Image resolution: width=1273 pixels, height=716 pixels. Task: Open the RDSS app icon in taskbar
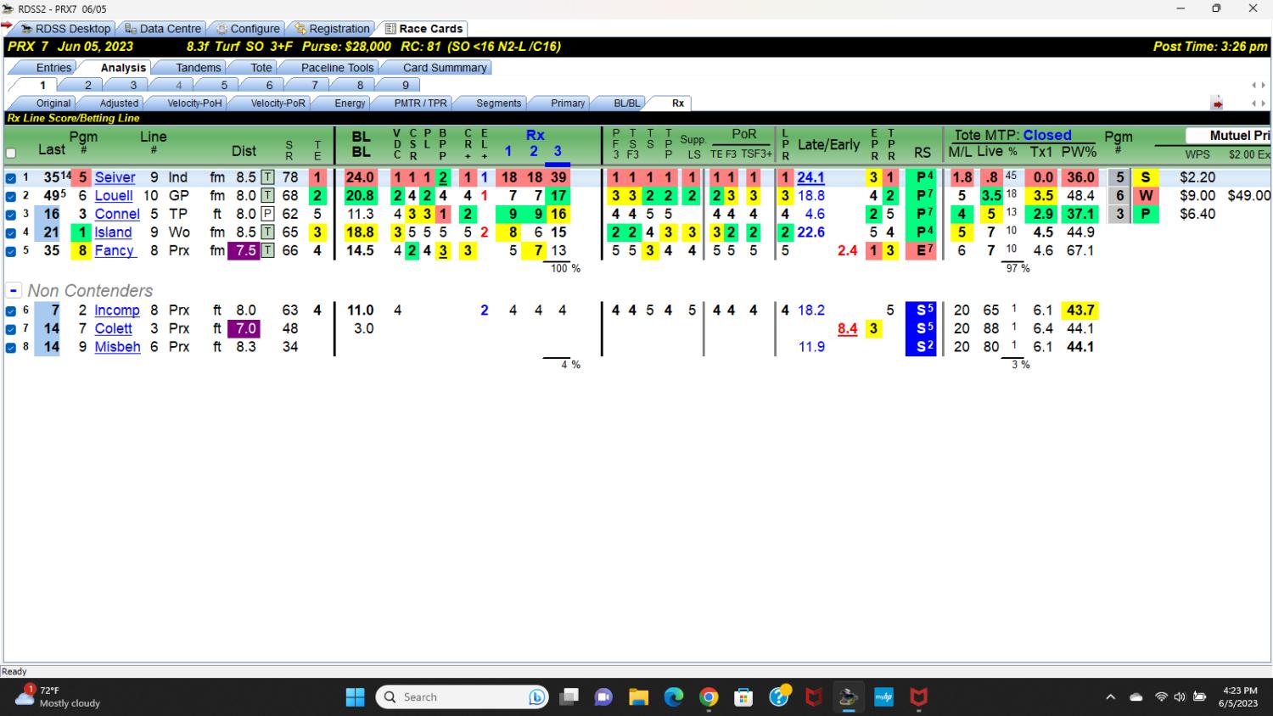tap(848, 697)
